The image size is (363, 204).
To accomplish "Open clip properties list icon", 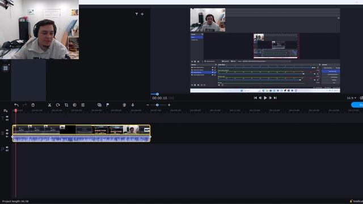I will 83,105.
